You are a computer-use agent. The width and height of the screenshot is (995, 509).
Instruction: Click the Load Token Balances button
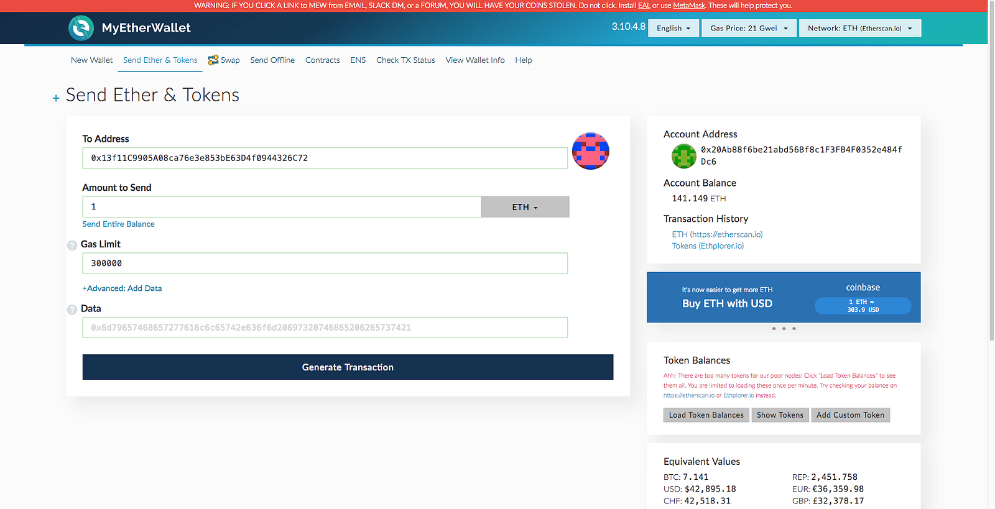point(706,415)
